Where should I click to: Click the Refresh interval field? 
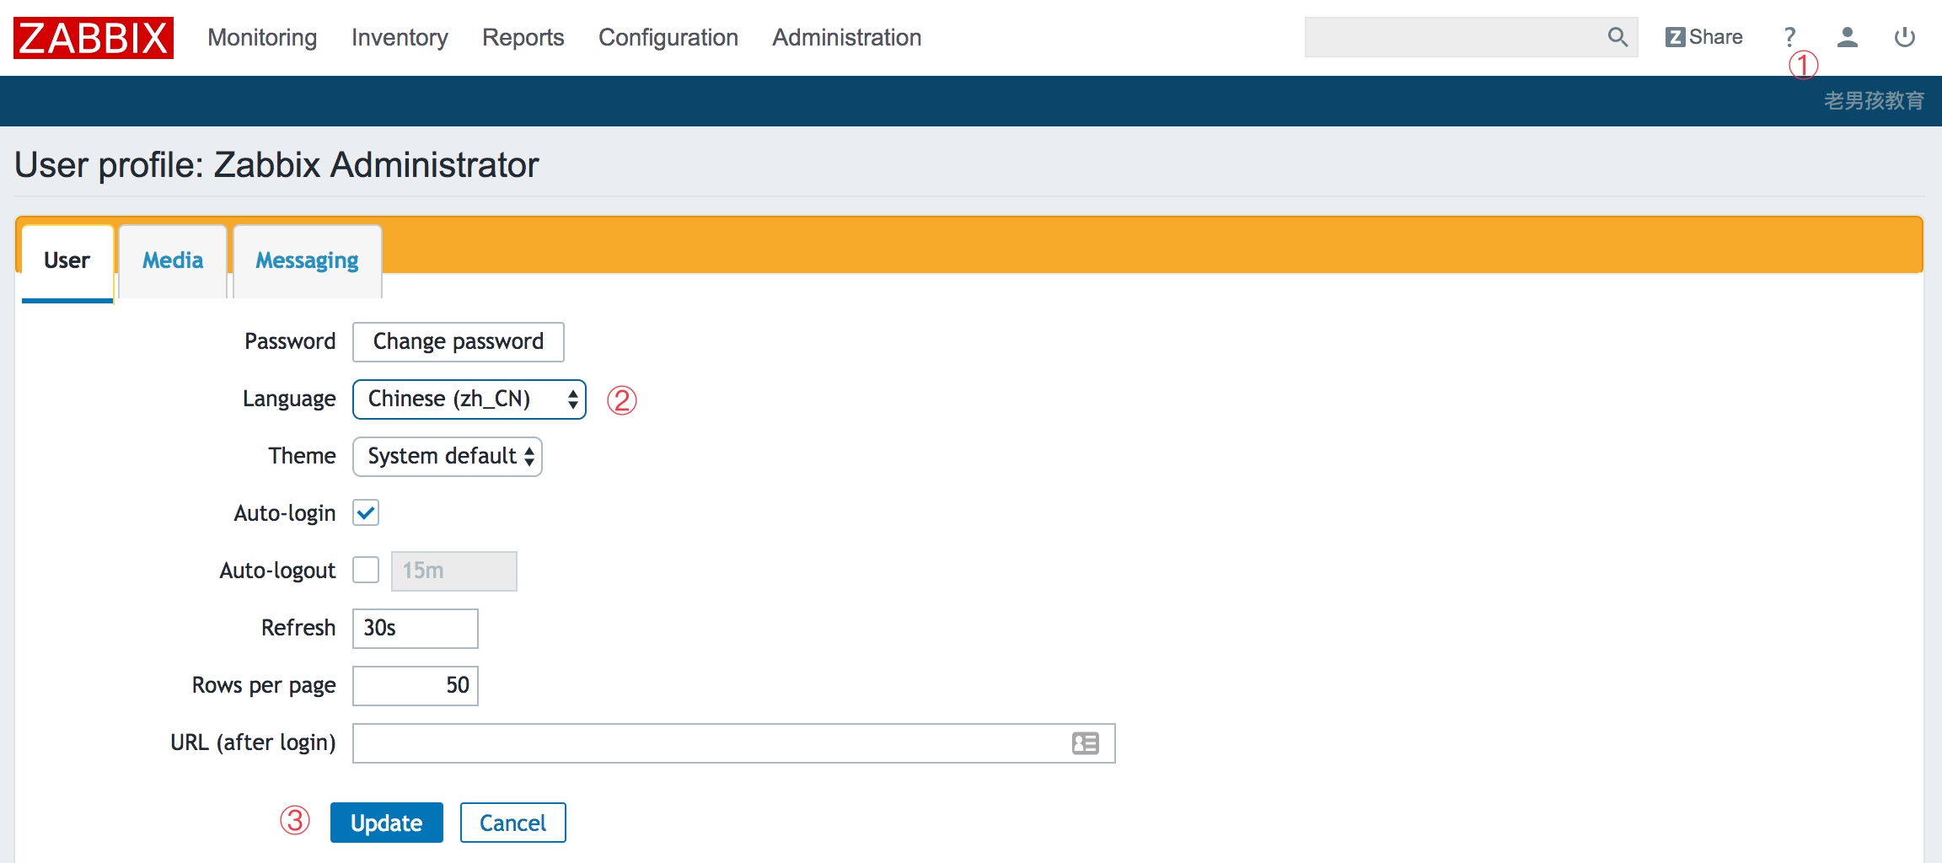click(x=416, y=629)
